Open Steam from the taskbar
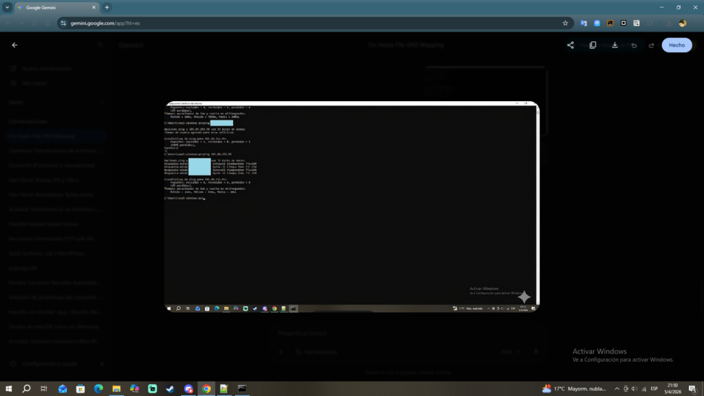 point(170,388)
